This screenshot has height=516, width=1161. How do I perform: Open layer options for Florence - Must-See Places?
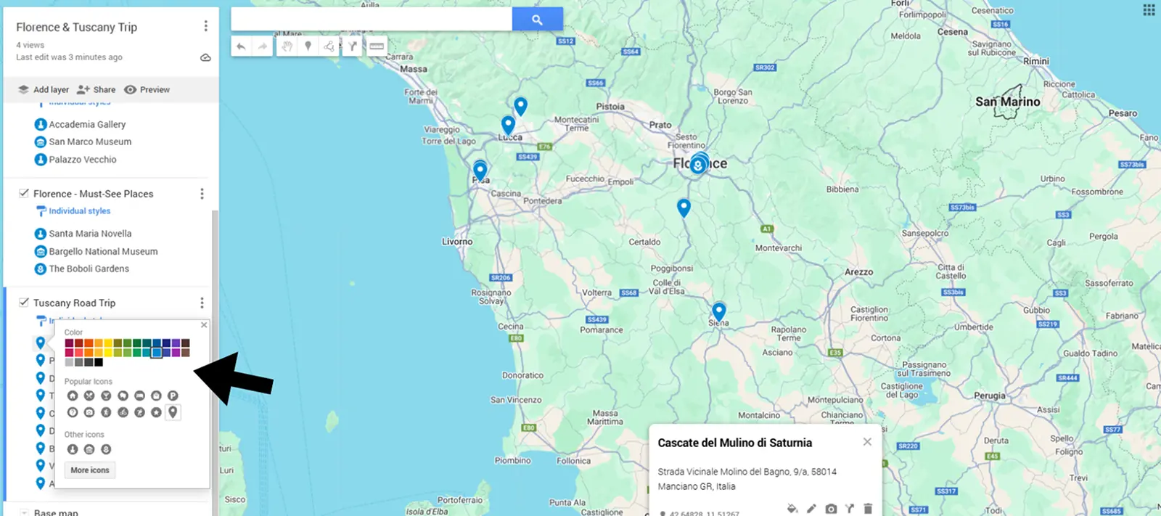pos(202,194)
